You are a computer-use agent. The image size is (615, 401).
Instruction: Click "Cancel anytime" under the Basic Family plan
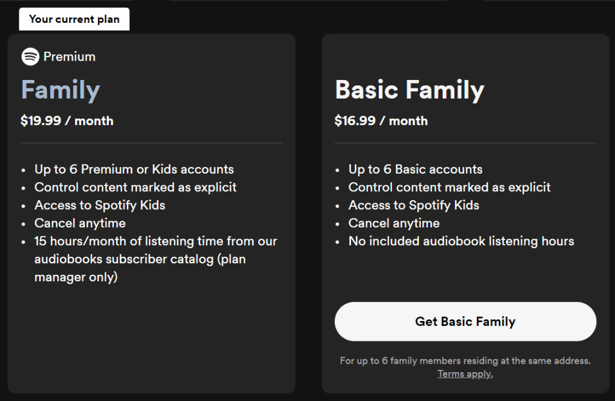[394, 223]
